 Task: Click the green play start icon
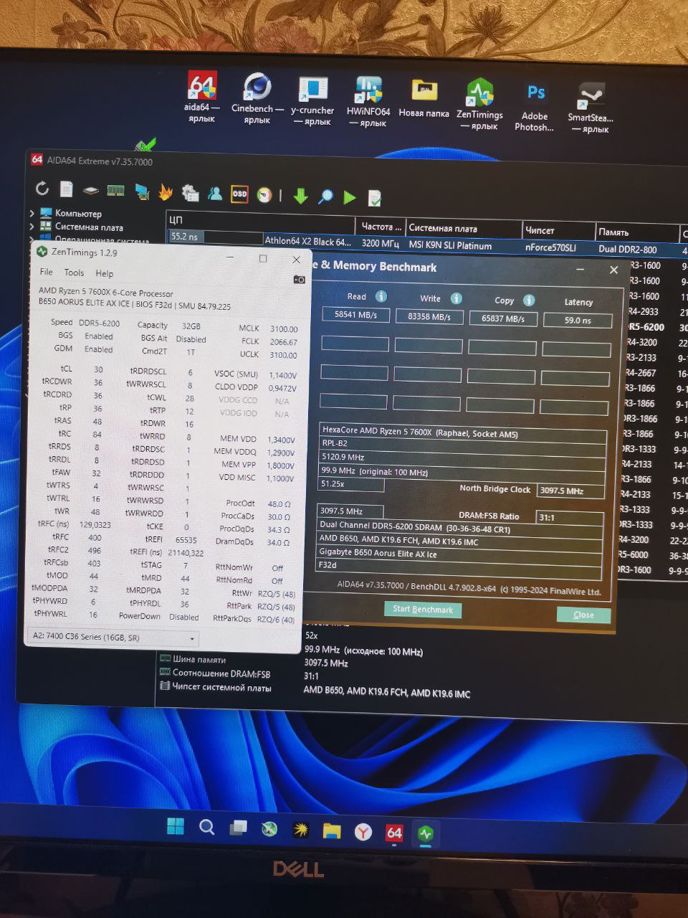coord(349,197)
